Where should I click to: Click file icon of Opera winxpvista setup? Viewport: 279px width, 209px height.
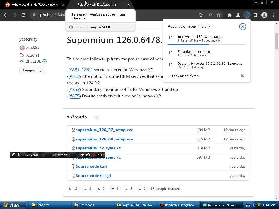(x=171, y=64)
